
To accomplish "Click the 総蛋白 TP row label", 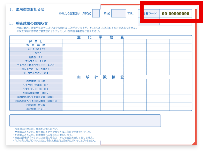I will 36,57.
